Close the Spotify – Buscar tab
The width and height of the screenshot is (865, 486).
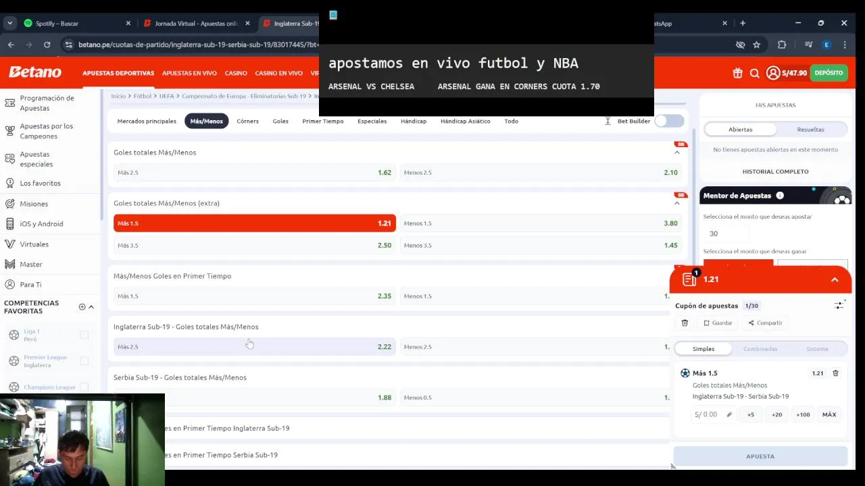[x=128, y=23]
